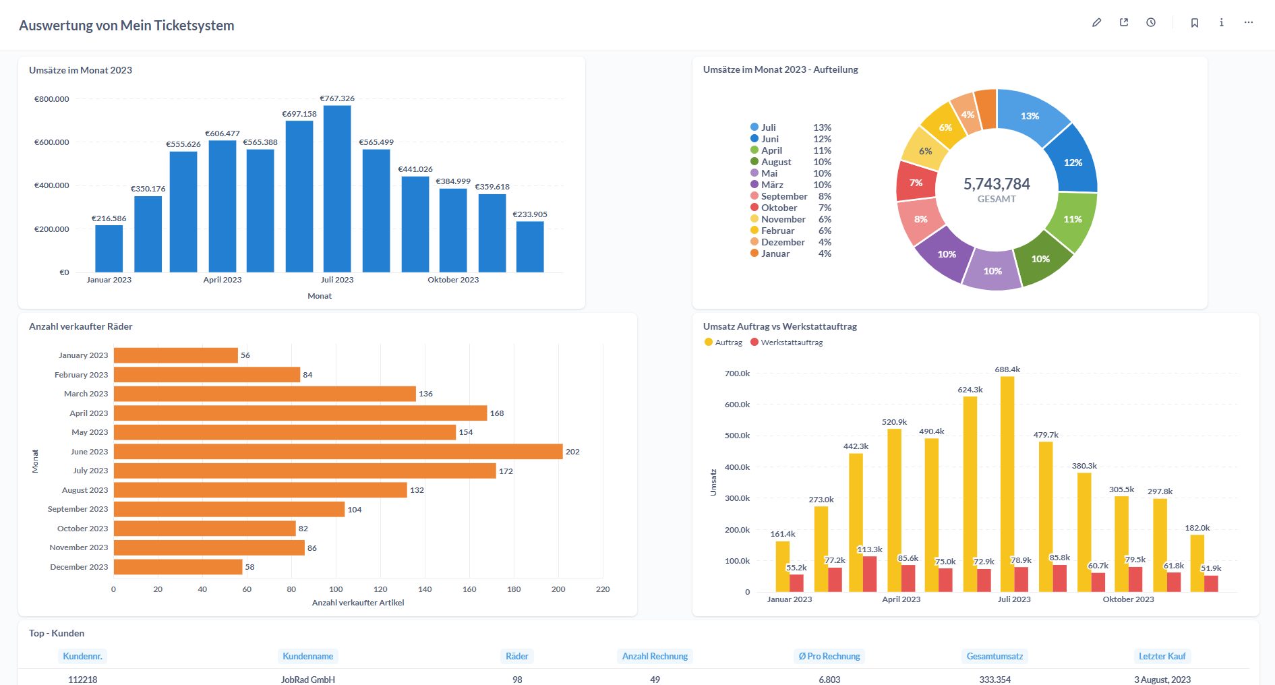This screenshot has width=1275, height=685.
Task: Select the JobRad GmbH table row
Action: (x=308, y=679)
